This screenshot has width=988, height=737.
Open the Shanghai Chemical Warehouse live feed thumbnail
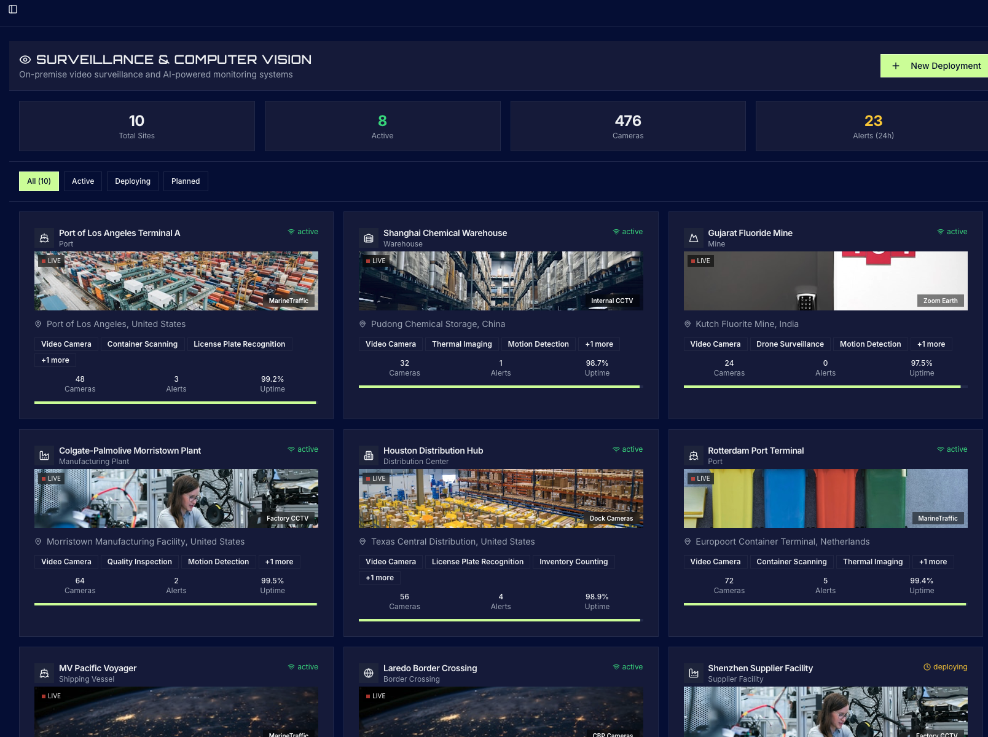[x=501, y=281]
